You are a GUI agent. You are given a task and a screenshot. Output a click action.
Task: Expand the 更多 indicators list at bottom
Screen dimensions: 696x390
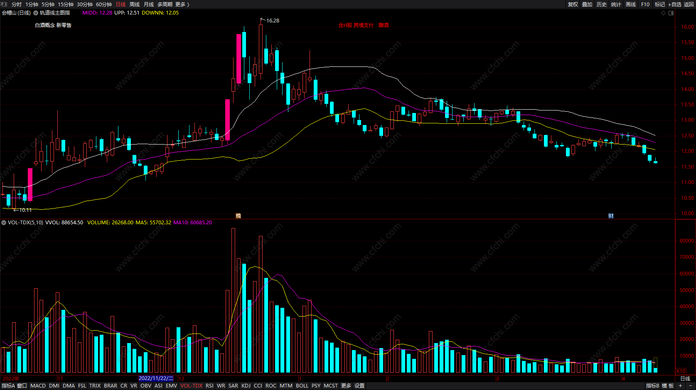[346, 386]
